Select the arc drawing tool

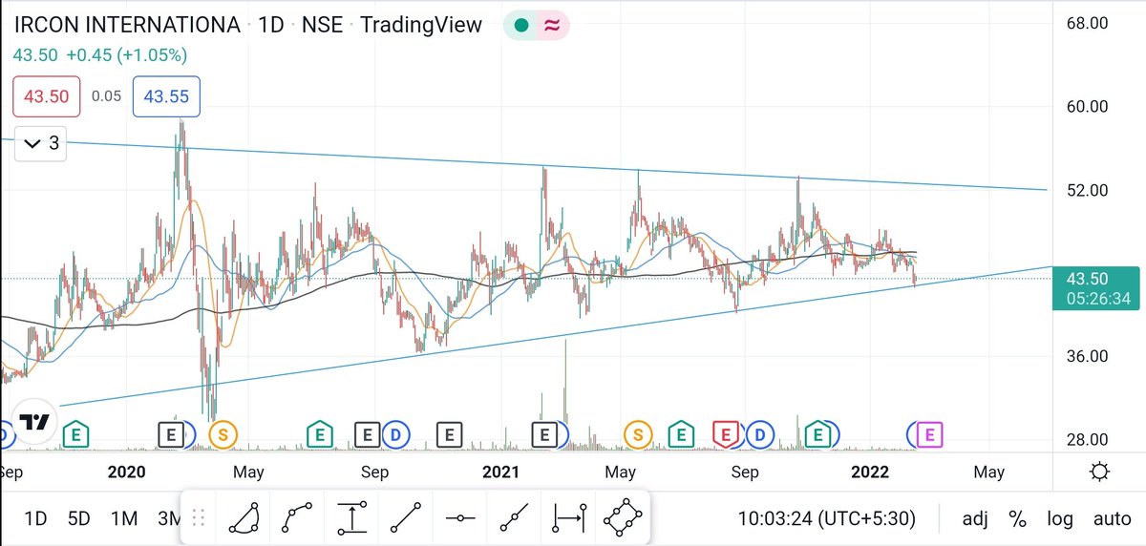point(244,519)
